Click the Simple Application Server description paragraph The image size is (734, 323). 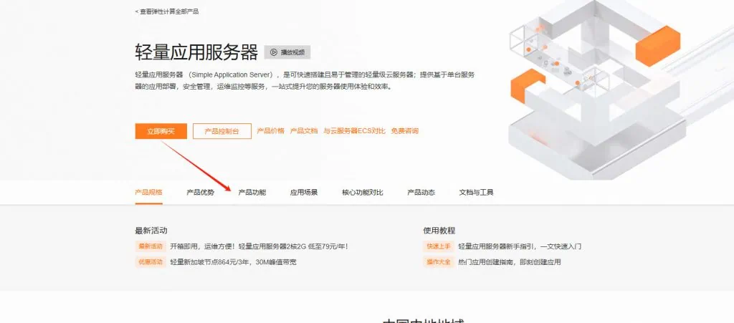pyautogui.click(x=305, y=80)
